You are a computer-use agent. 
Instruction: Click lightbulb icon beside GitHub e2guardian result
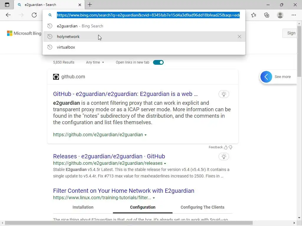[224, 94]
